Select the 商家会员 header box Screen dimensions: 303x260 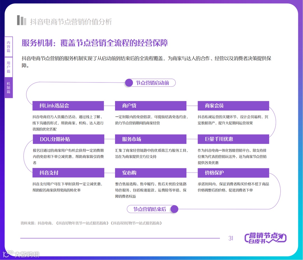[233, 106]
